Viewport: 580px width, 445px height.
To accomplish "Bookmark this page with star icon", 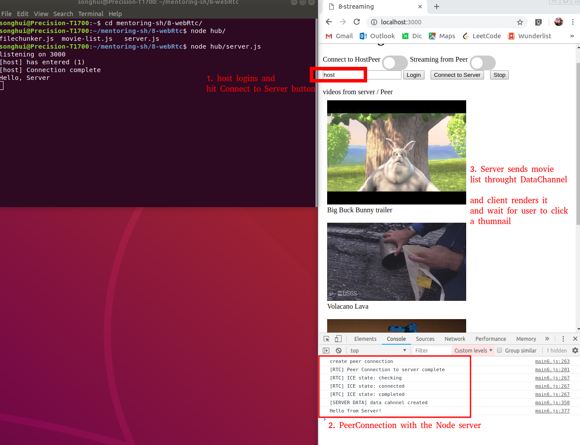I will (520, 22).
